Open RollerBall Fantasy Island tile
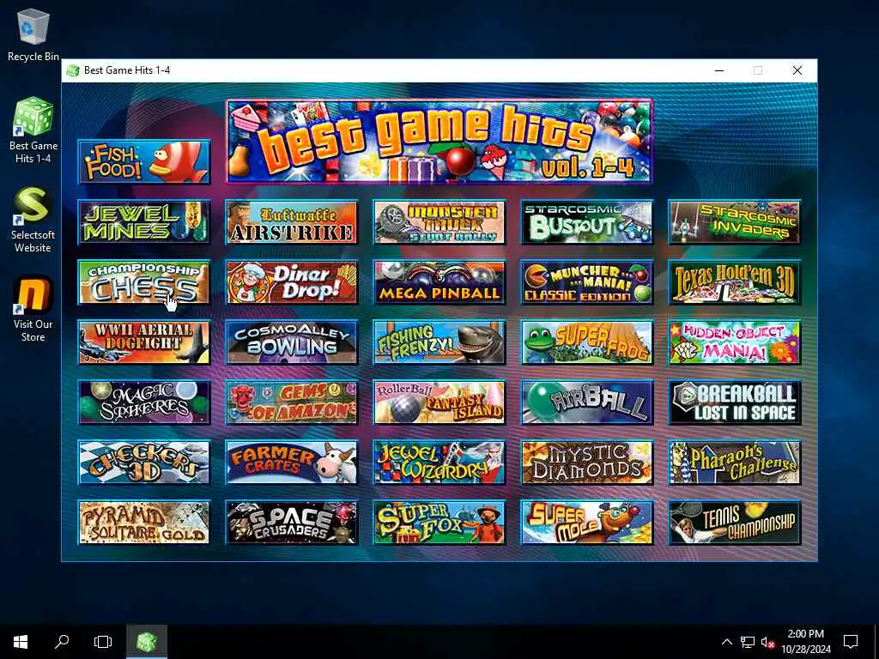This screenshot has width=879, height=659. click(439, 402)
